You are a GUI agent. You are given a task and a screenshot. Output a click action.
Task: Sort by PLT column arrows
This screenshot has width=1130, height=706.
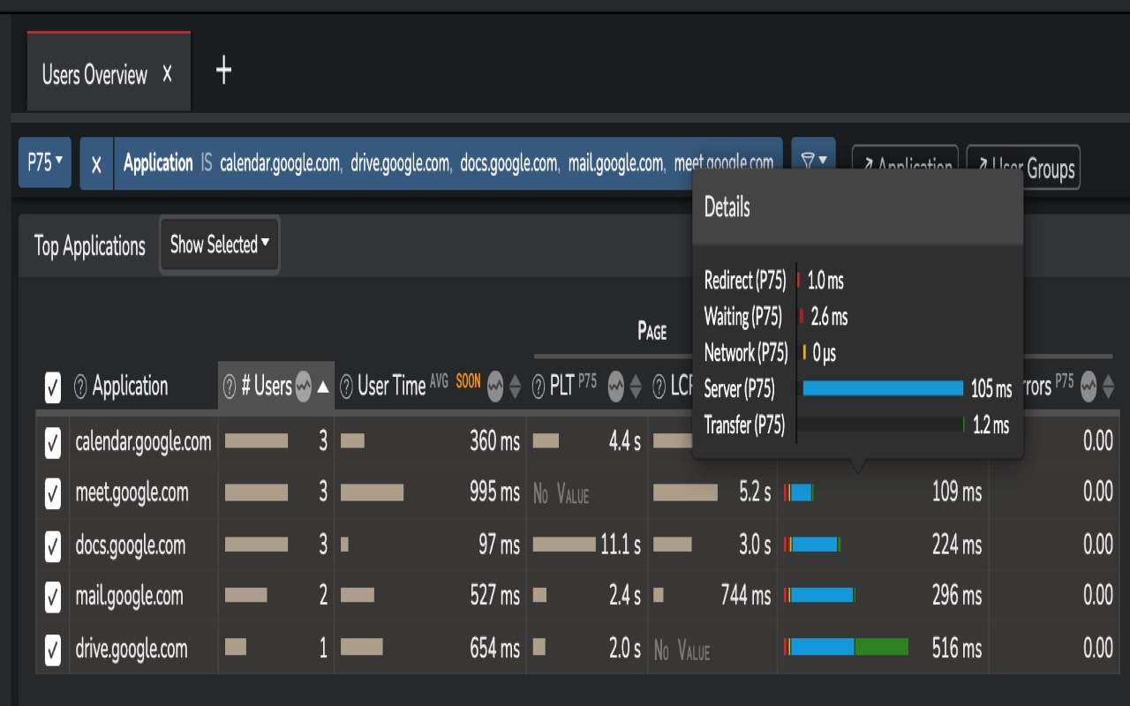[x=636, y=387]
